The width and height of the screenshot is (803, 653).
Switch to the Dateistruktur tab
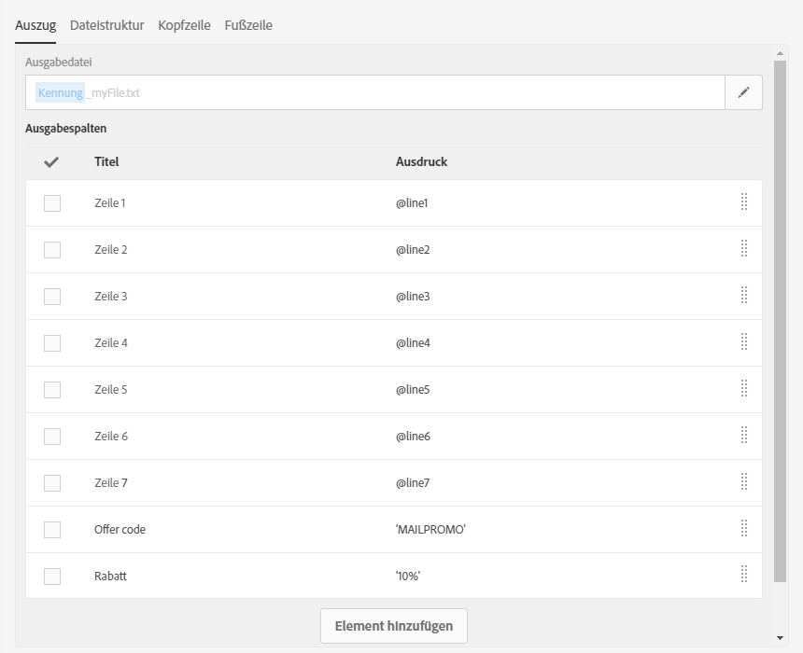click(106, 25)
